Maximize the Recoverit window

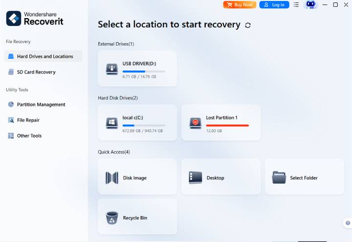click(335, 5)
